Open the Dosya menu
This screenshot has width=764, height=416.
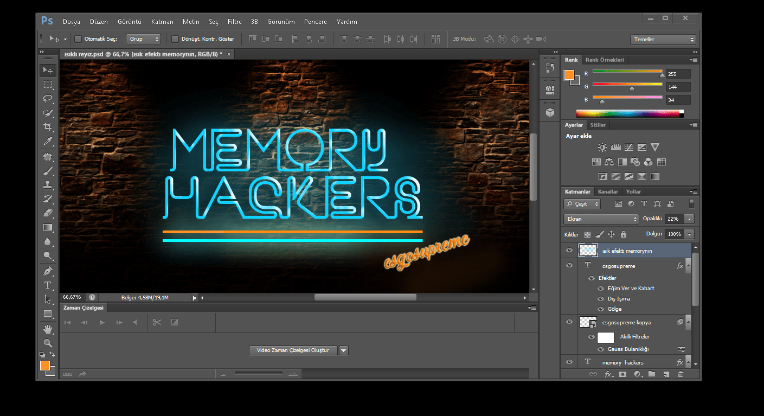pyautogui.click(x=72, y=22)
